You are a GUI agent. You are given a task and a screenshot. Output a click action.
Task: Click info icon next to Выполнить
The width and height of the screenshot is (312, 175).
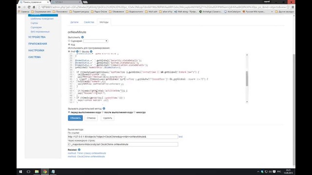[x=82, y=37]
